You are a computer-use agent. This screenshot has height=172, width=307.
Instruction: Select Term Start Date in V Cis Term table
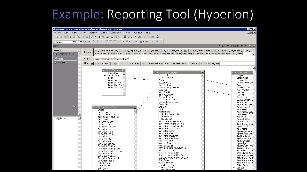click(115, 85)
